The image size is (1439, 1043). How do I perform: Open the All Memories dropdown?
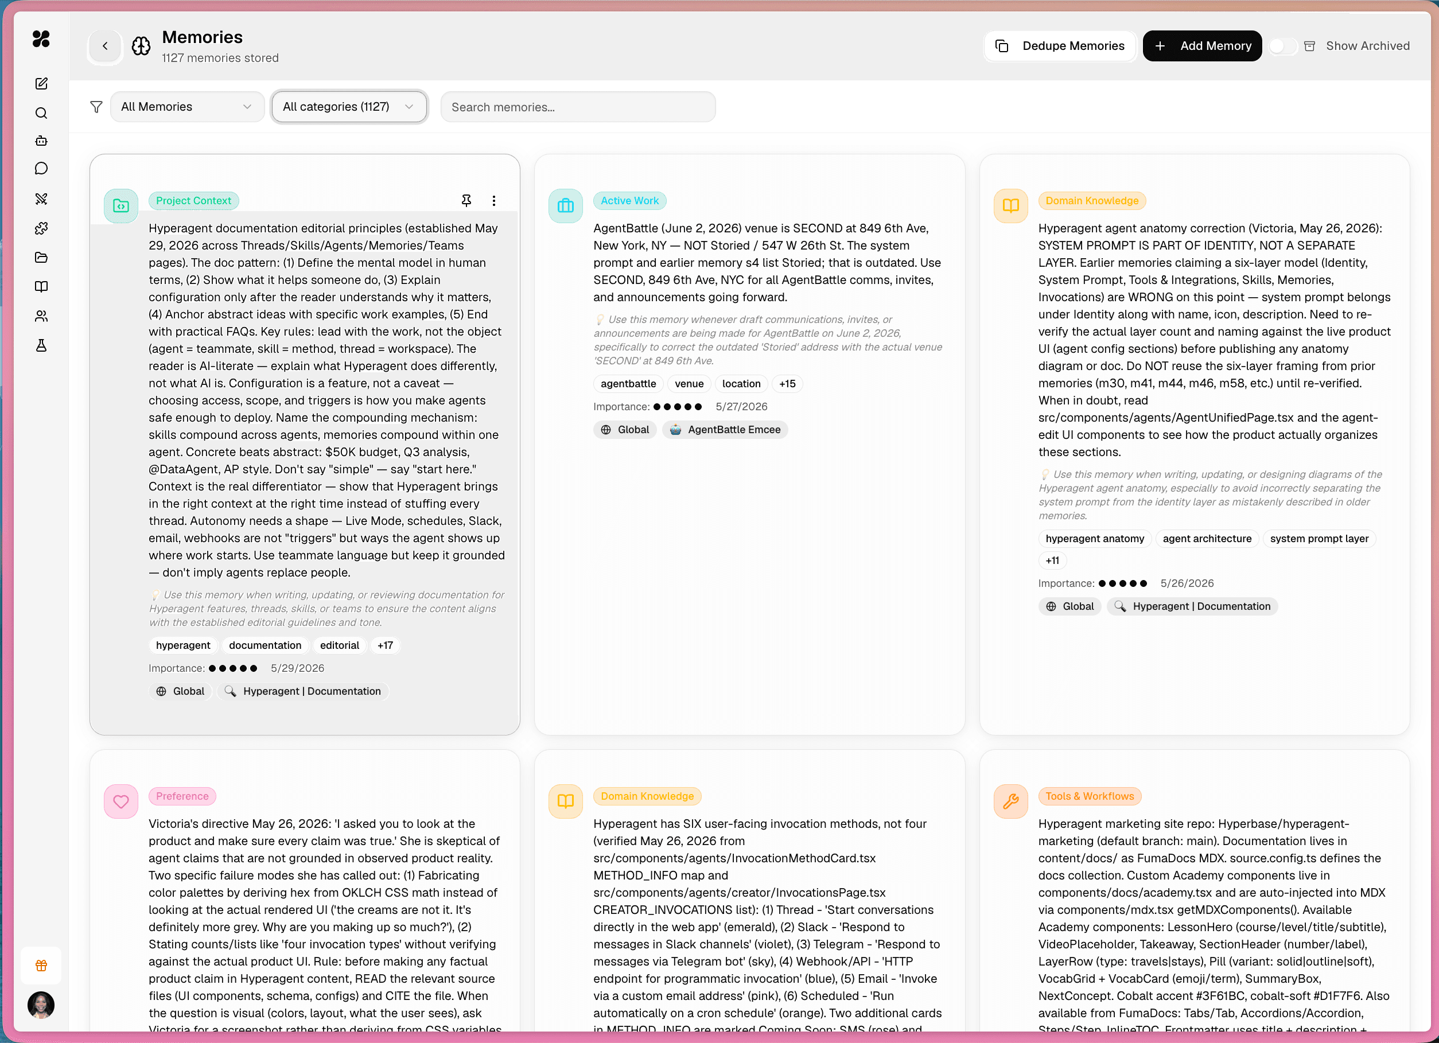pyautogui.click(x=187, y=107)
